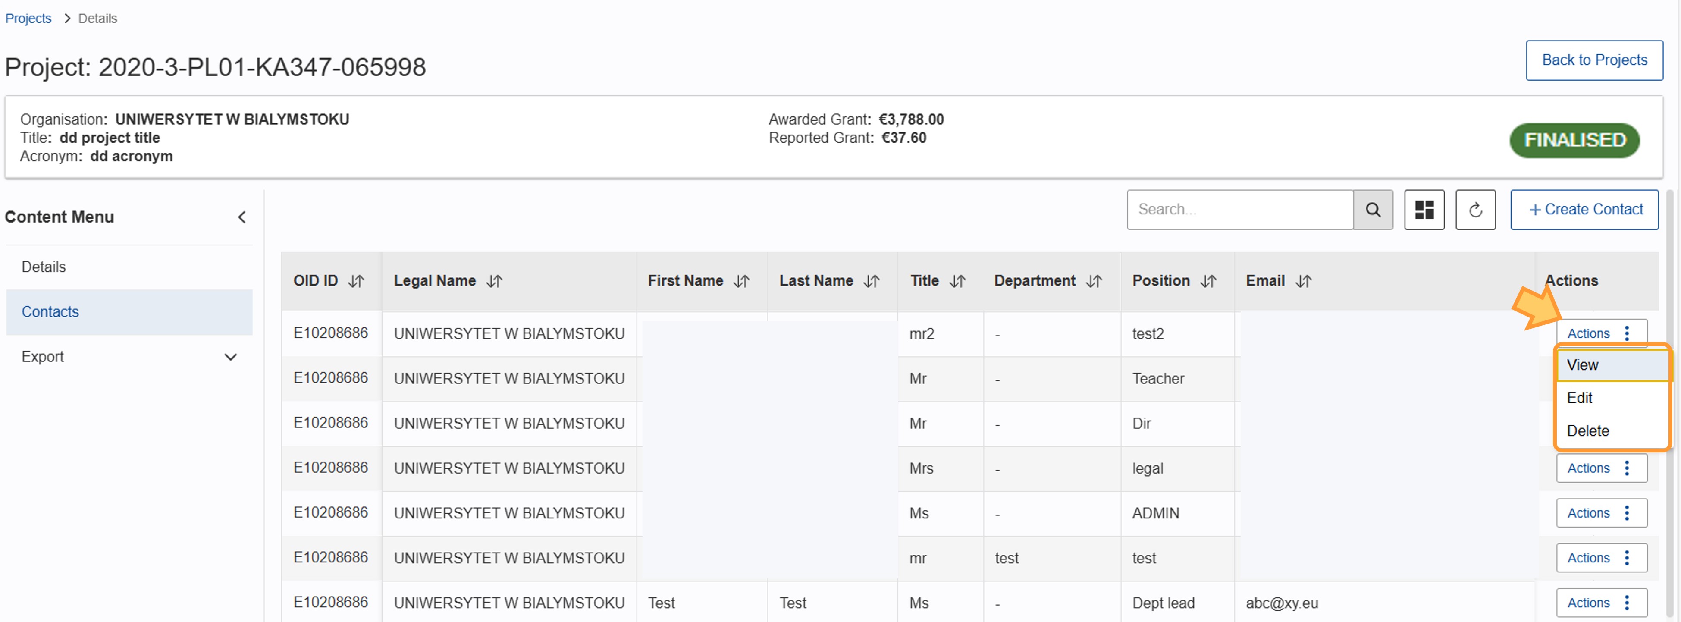Viewport: 1681px width, 622px height.
Task: Click the search magnifier icon button
Action: click(1372, 210)
